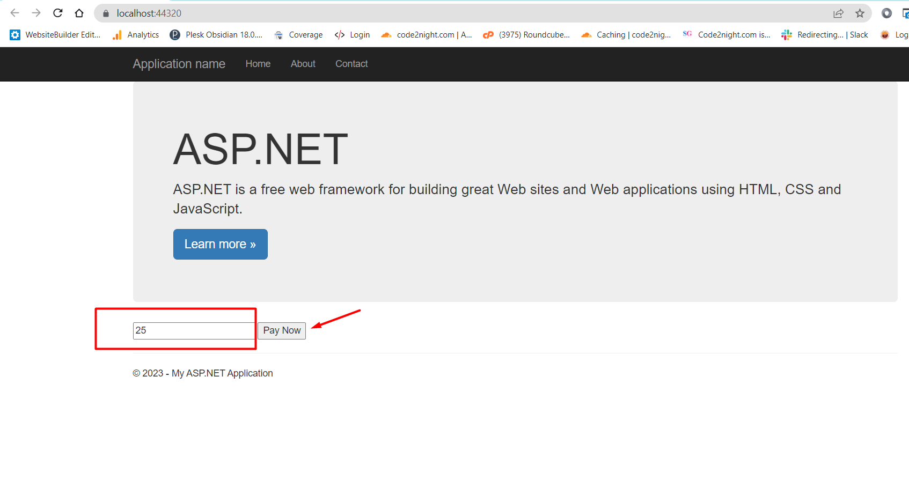Open the browser home page icon
Image resolution: width=909 pixels, height=502 pixels.
(x=79, y=13)
